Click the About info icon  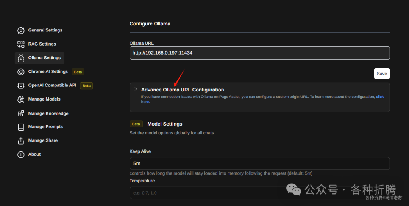point(21,154)
